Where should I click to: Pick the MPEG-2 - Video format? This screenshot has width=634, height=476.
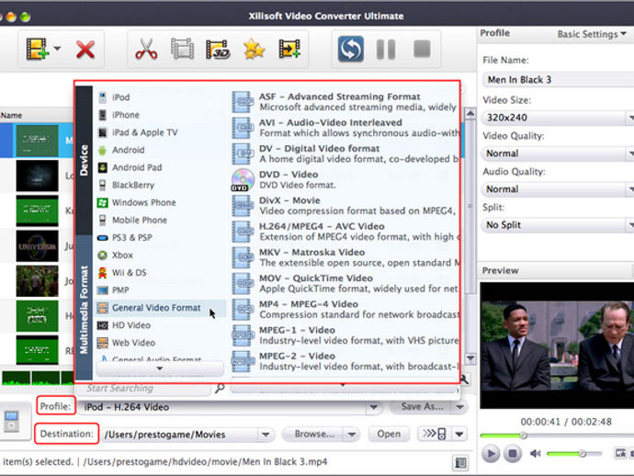tap(345, 361)
